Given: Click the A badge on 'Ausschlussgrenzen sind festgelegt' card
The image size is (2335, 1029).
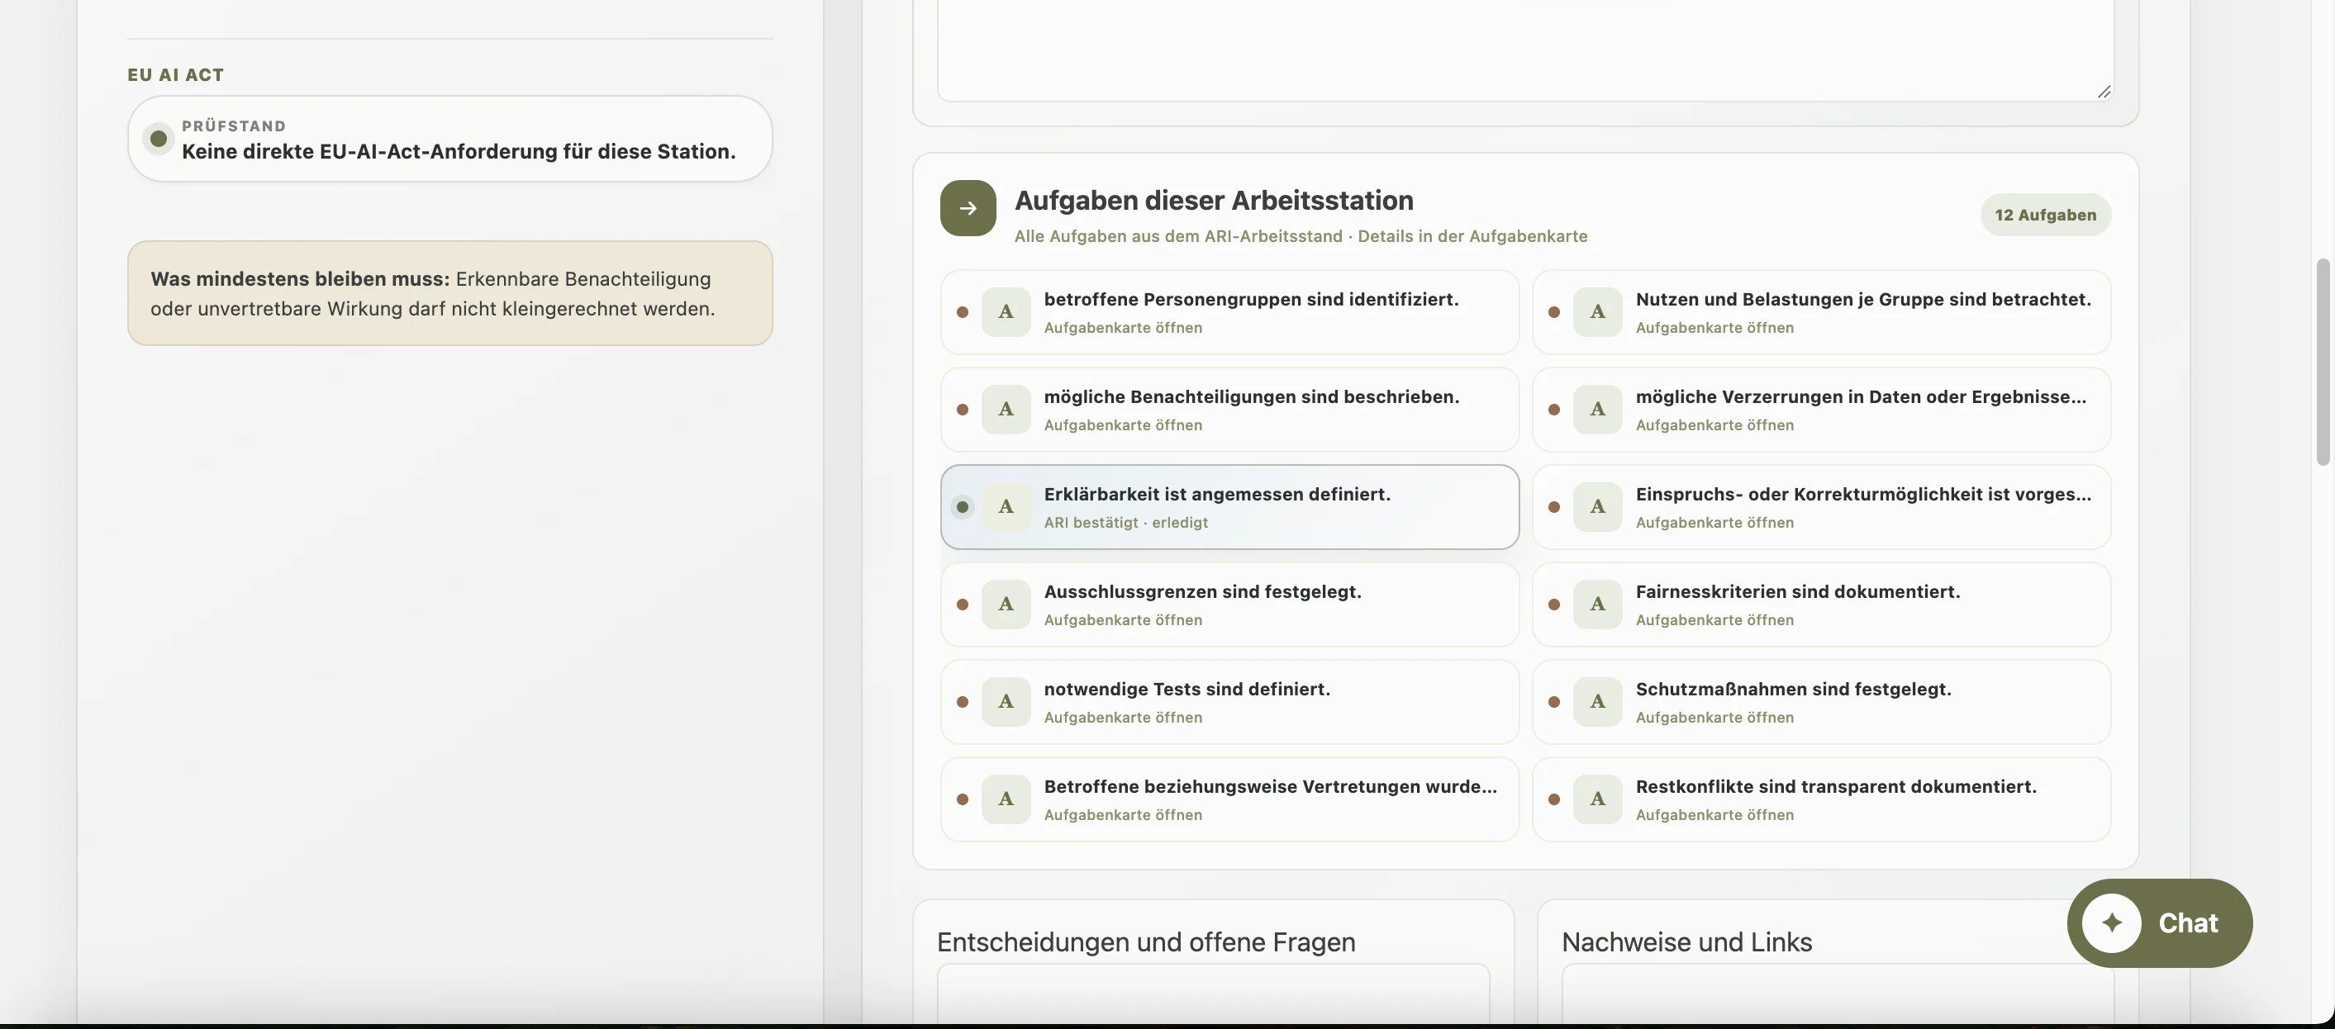Looking at the screenshot, I should click(x=1006, y=605).
